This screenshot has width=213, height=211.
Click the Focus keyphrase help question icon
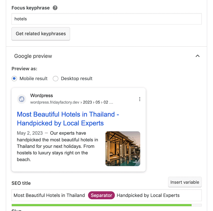[55, 8]
